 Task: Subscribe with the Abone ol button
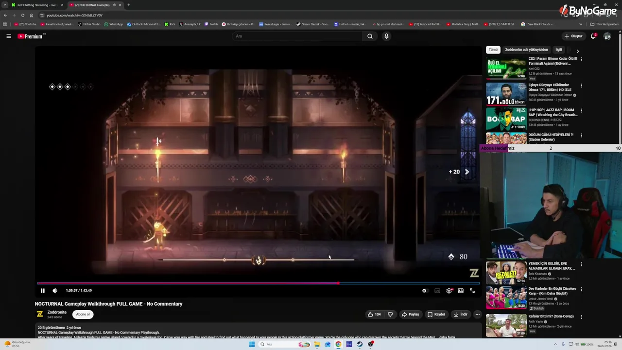[x=83, y=315]
